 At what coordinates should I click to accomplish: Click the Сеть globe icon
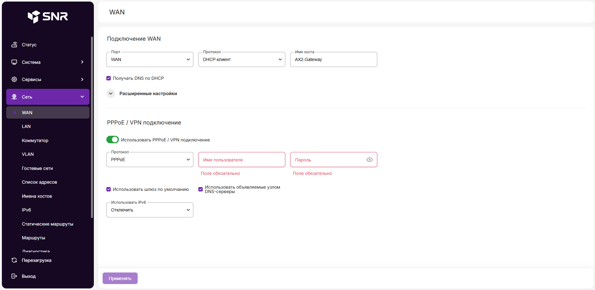pos(14,97)
